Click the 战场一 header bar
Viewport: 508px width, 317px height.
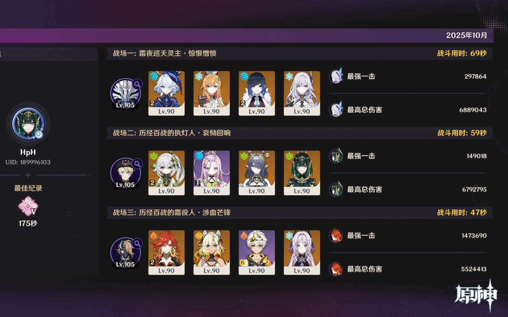click(x=300, y=54)
